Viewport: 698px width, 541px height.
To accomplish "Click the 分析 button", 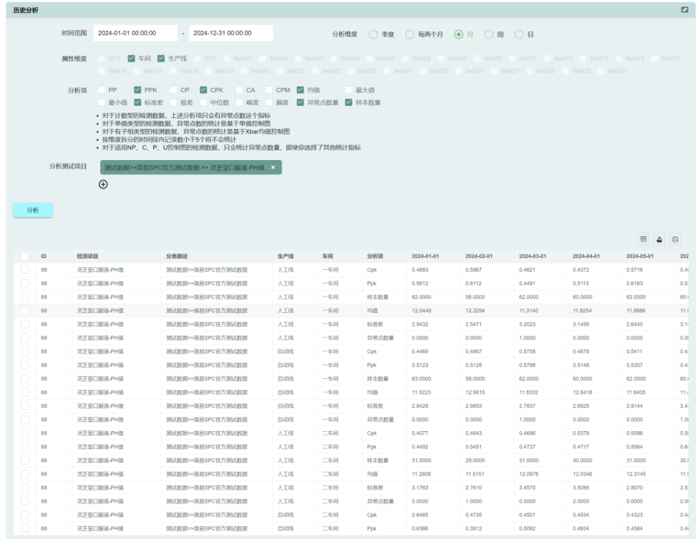I will point(33,210).
